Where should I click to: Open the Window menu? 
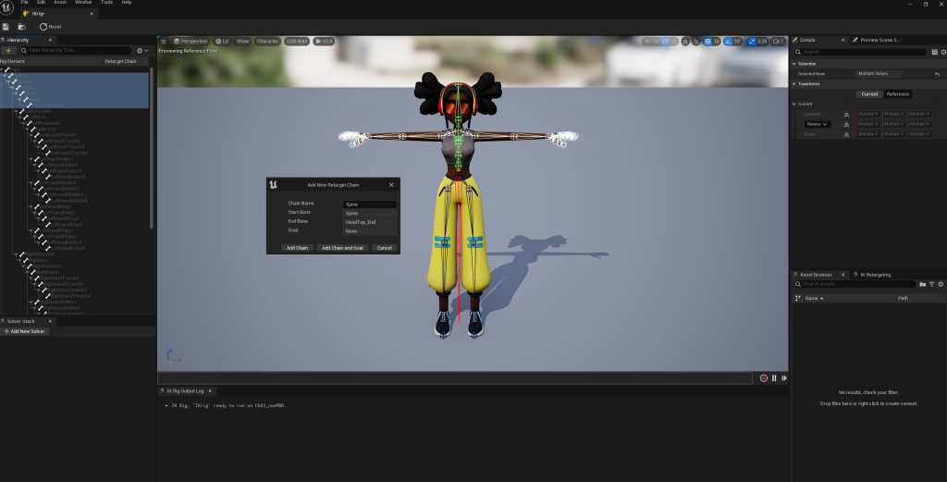[80, 3]
